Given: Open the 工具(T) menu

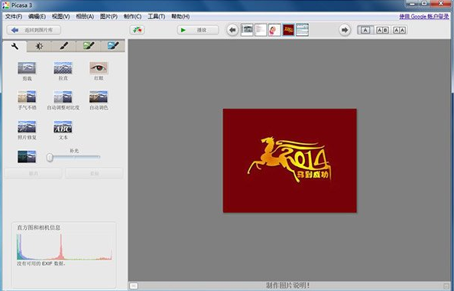Looking at the screenshot, I should (x=157, y=17).
